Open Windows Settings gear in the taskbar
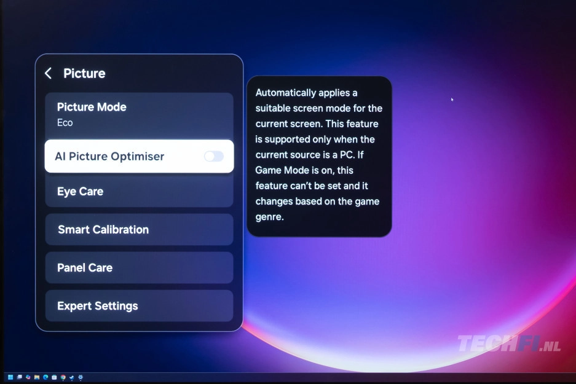576x384 pixels. (81, 377)
